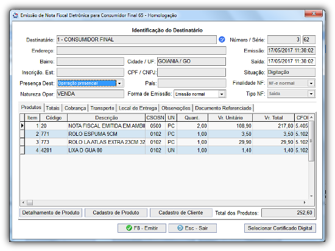335x251 pixels.
Task: Click Selecionar Certificado Digital button
Action: coord(280,228)
